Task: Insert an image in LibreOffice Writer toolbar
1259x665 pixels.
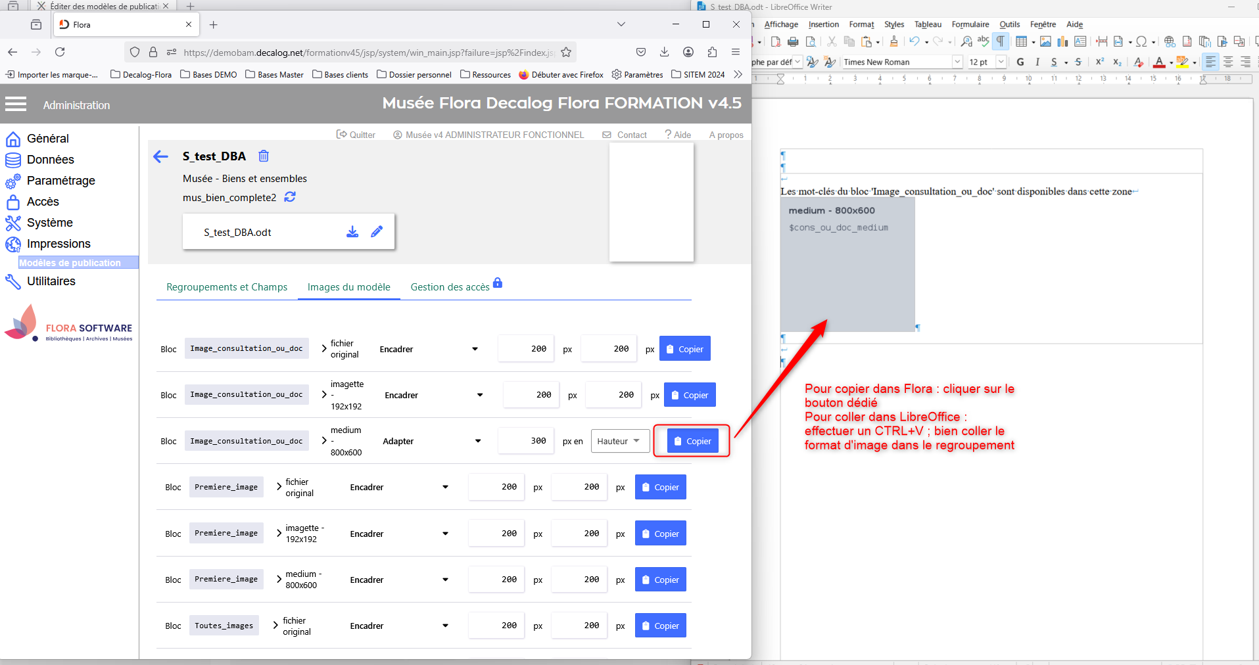Action: 1045,41
